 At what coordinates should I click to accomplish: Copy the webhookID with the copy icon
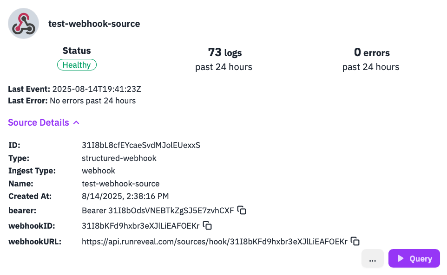click(x=207, y=226)
